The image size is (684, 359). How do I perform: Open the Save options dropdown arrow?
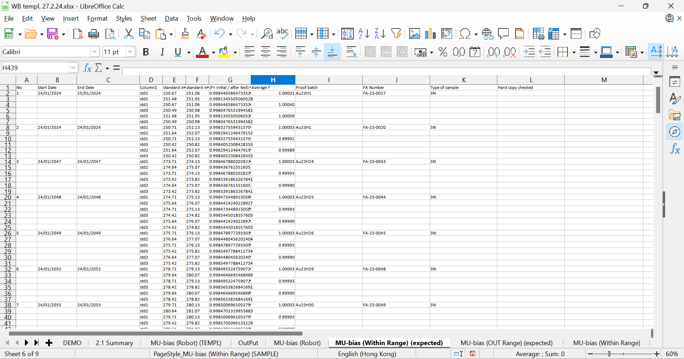point(63,35)
